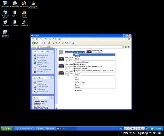Open the View menu

pos(42,39)
